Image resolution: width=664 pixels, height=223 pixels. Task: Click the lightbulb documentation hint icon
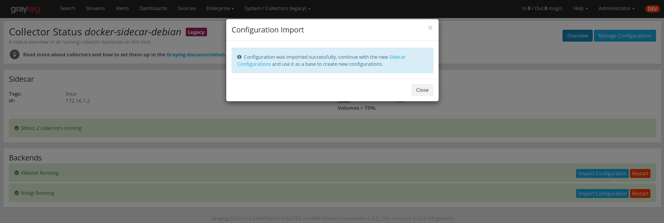(x=14, y=55)
